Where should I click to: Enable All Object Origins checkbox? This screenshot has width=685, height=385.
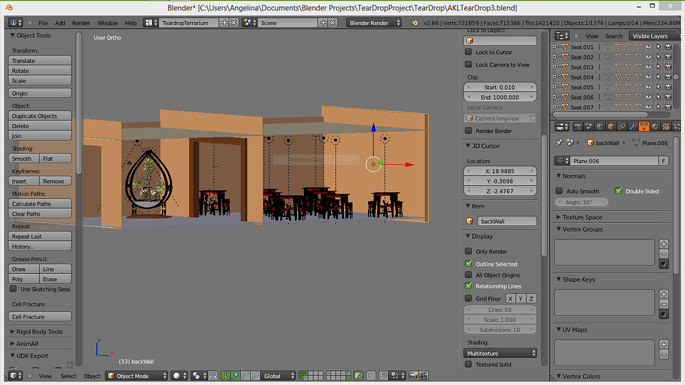click(468, 275)
